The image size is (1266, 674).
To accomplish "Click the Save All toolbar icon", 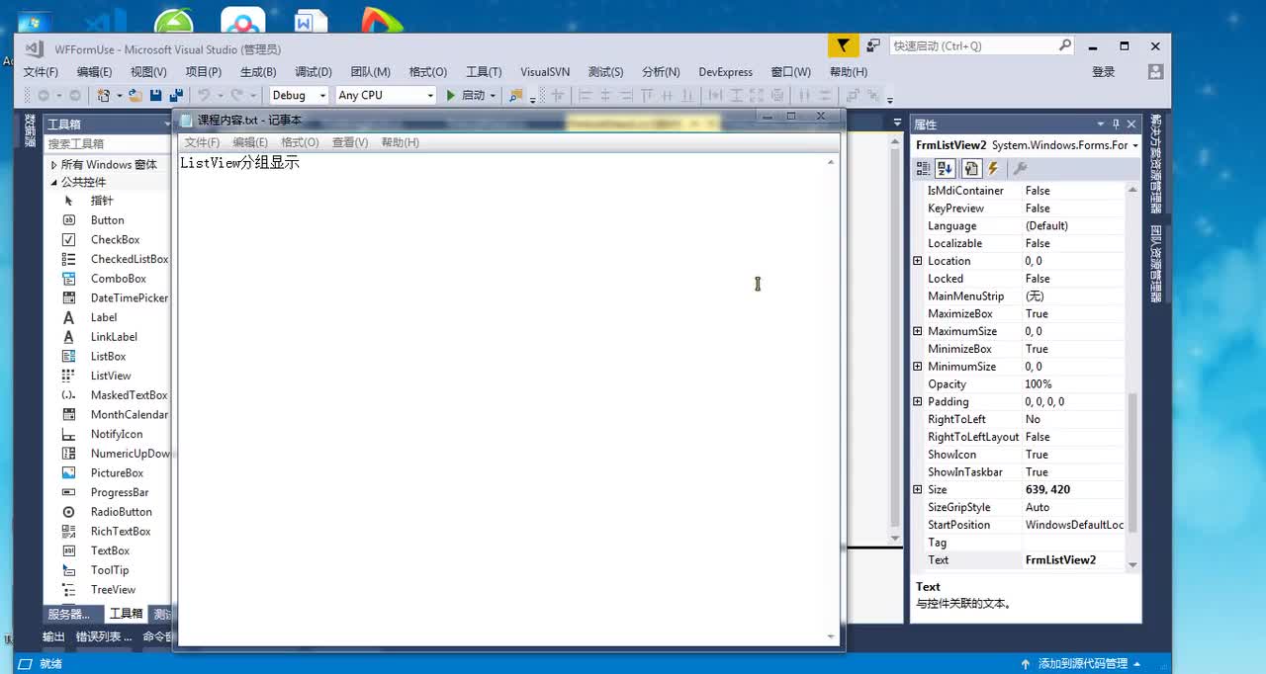I will point(176,95).
